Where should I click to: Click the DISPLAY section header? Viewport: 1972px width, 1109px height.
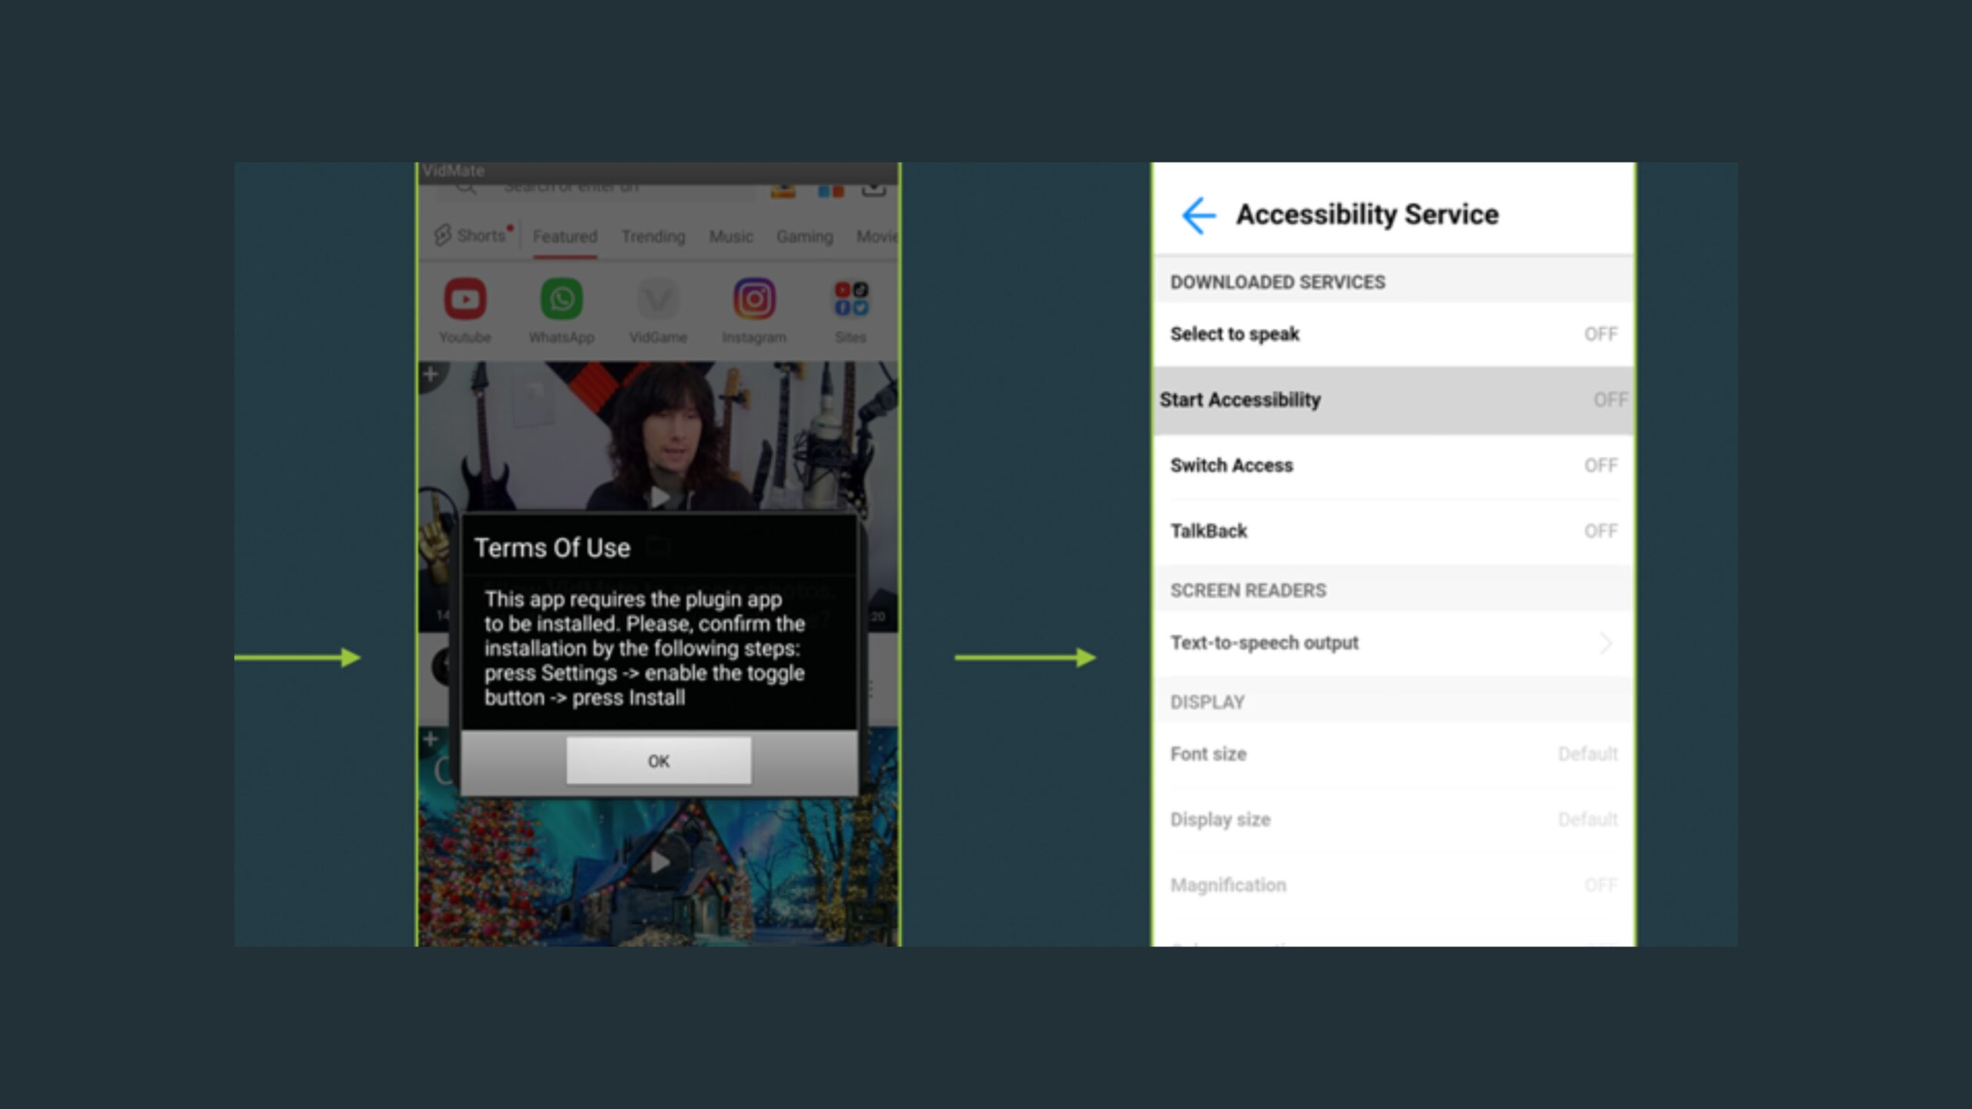[1207, 702]
